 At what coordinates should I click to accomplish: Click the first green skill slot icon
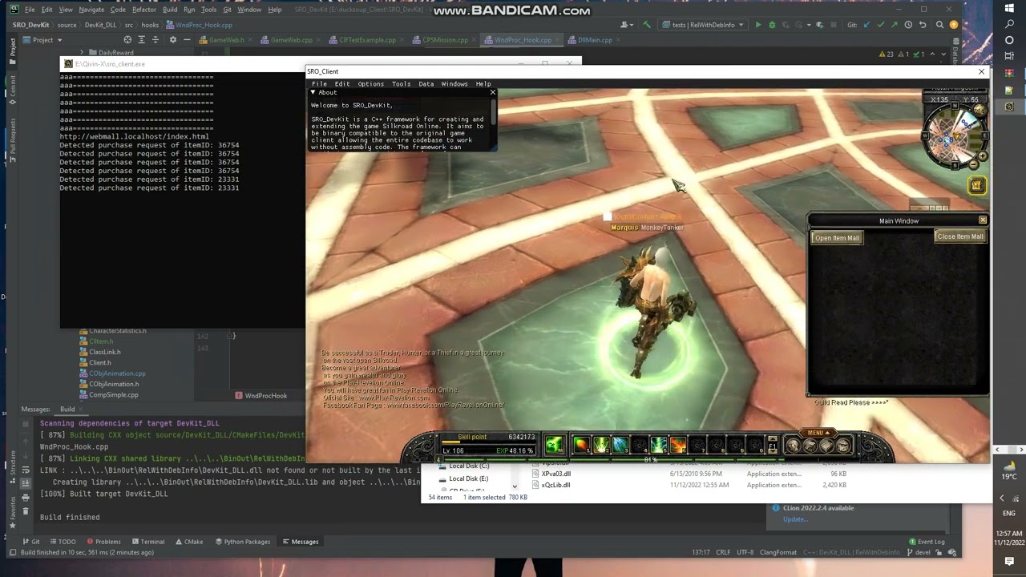tap(554, 445)
